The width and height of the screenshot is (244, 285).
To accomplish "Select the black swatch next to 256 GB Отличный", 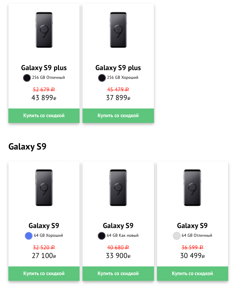I will [27, 78].
